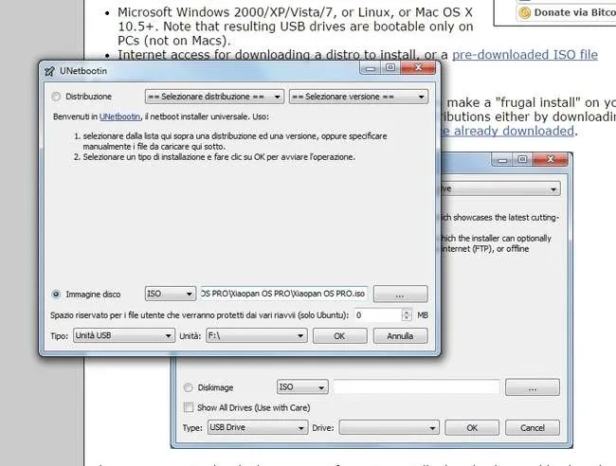Viewport: 616px width, 466px height.
Task: Close the UNetbootin Italian window
Action: coord(418,68)
